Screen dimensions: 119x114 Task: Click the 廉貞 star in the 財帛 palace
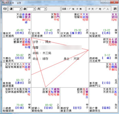(29, 16)
